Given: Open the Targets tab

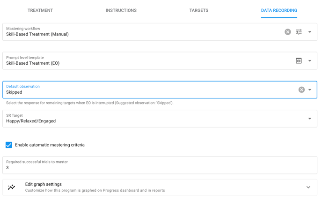Looking at the screenshot, I should [x=199, y=10].
